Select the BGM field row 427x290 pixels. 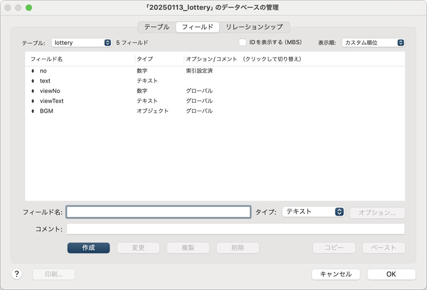pos(215,111)
